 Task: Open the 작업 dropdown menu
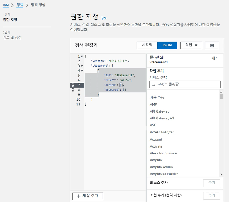pyautogui.click(x=191, y=46)
